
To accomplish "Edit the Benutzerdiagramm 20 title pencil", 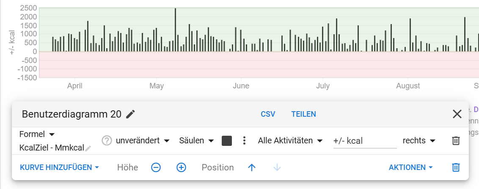I will pyautogui.click(x=131, y=114).
